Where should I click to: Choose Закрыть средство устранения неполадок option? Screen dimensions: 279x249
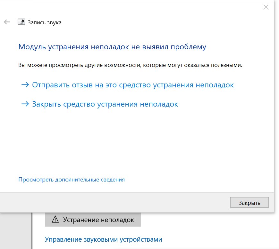[100, 104]
